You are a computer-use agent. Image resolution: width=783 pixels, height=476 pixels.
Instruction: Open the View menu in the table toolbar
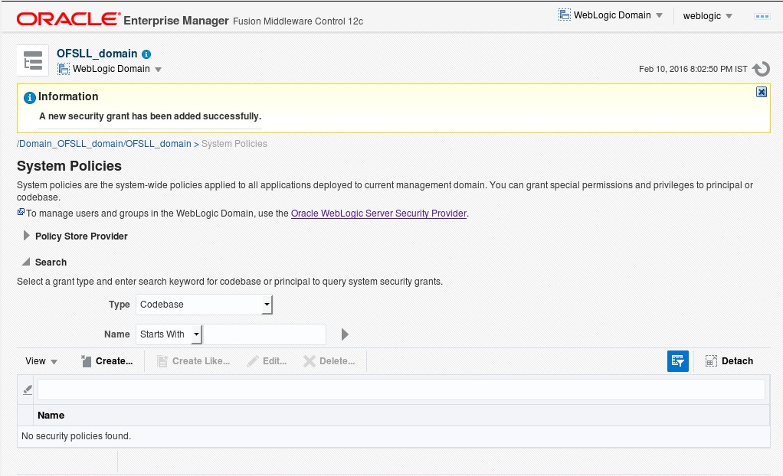click(x=41, y=361)
